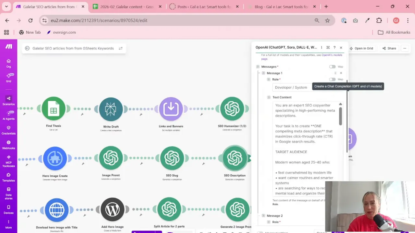Screen dimensions: 415x233
Task: Go back from scenario editor
Action: pos(27,48)
